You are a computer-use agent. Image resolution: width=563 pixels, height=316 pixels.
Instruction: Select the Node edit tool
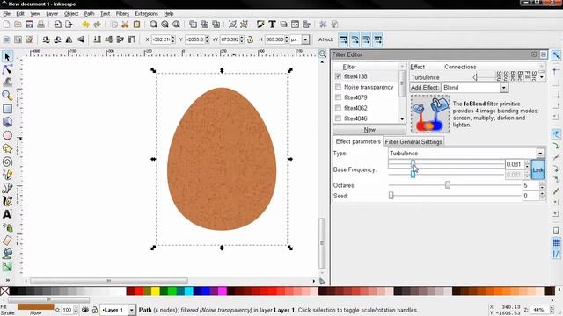7,69
